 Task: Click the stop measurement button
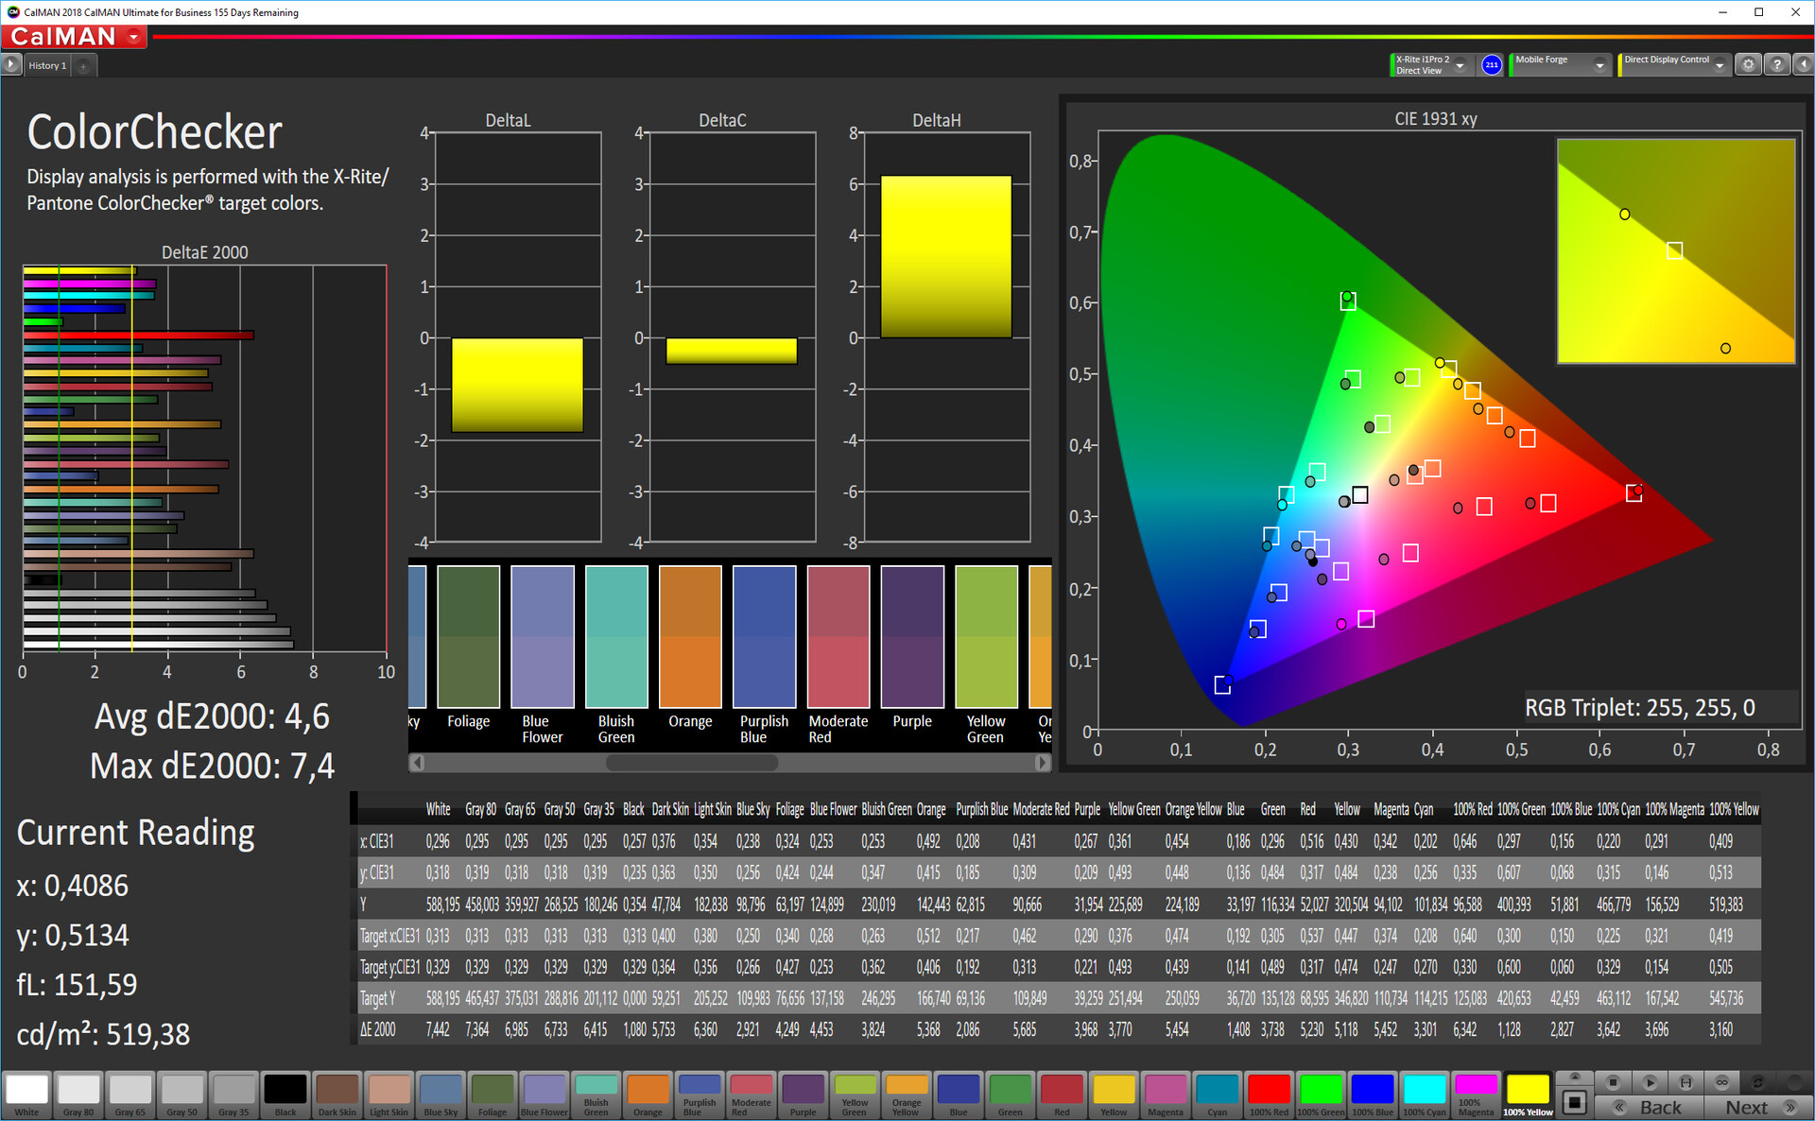[x=1614, y=1082]
